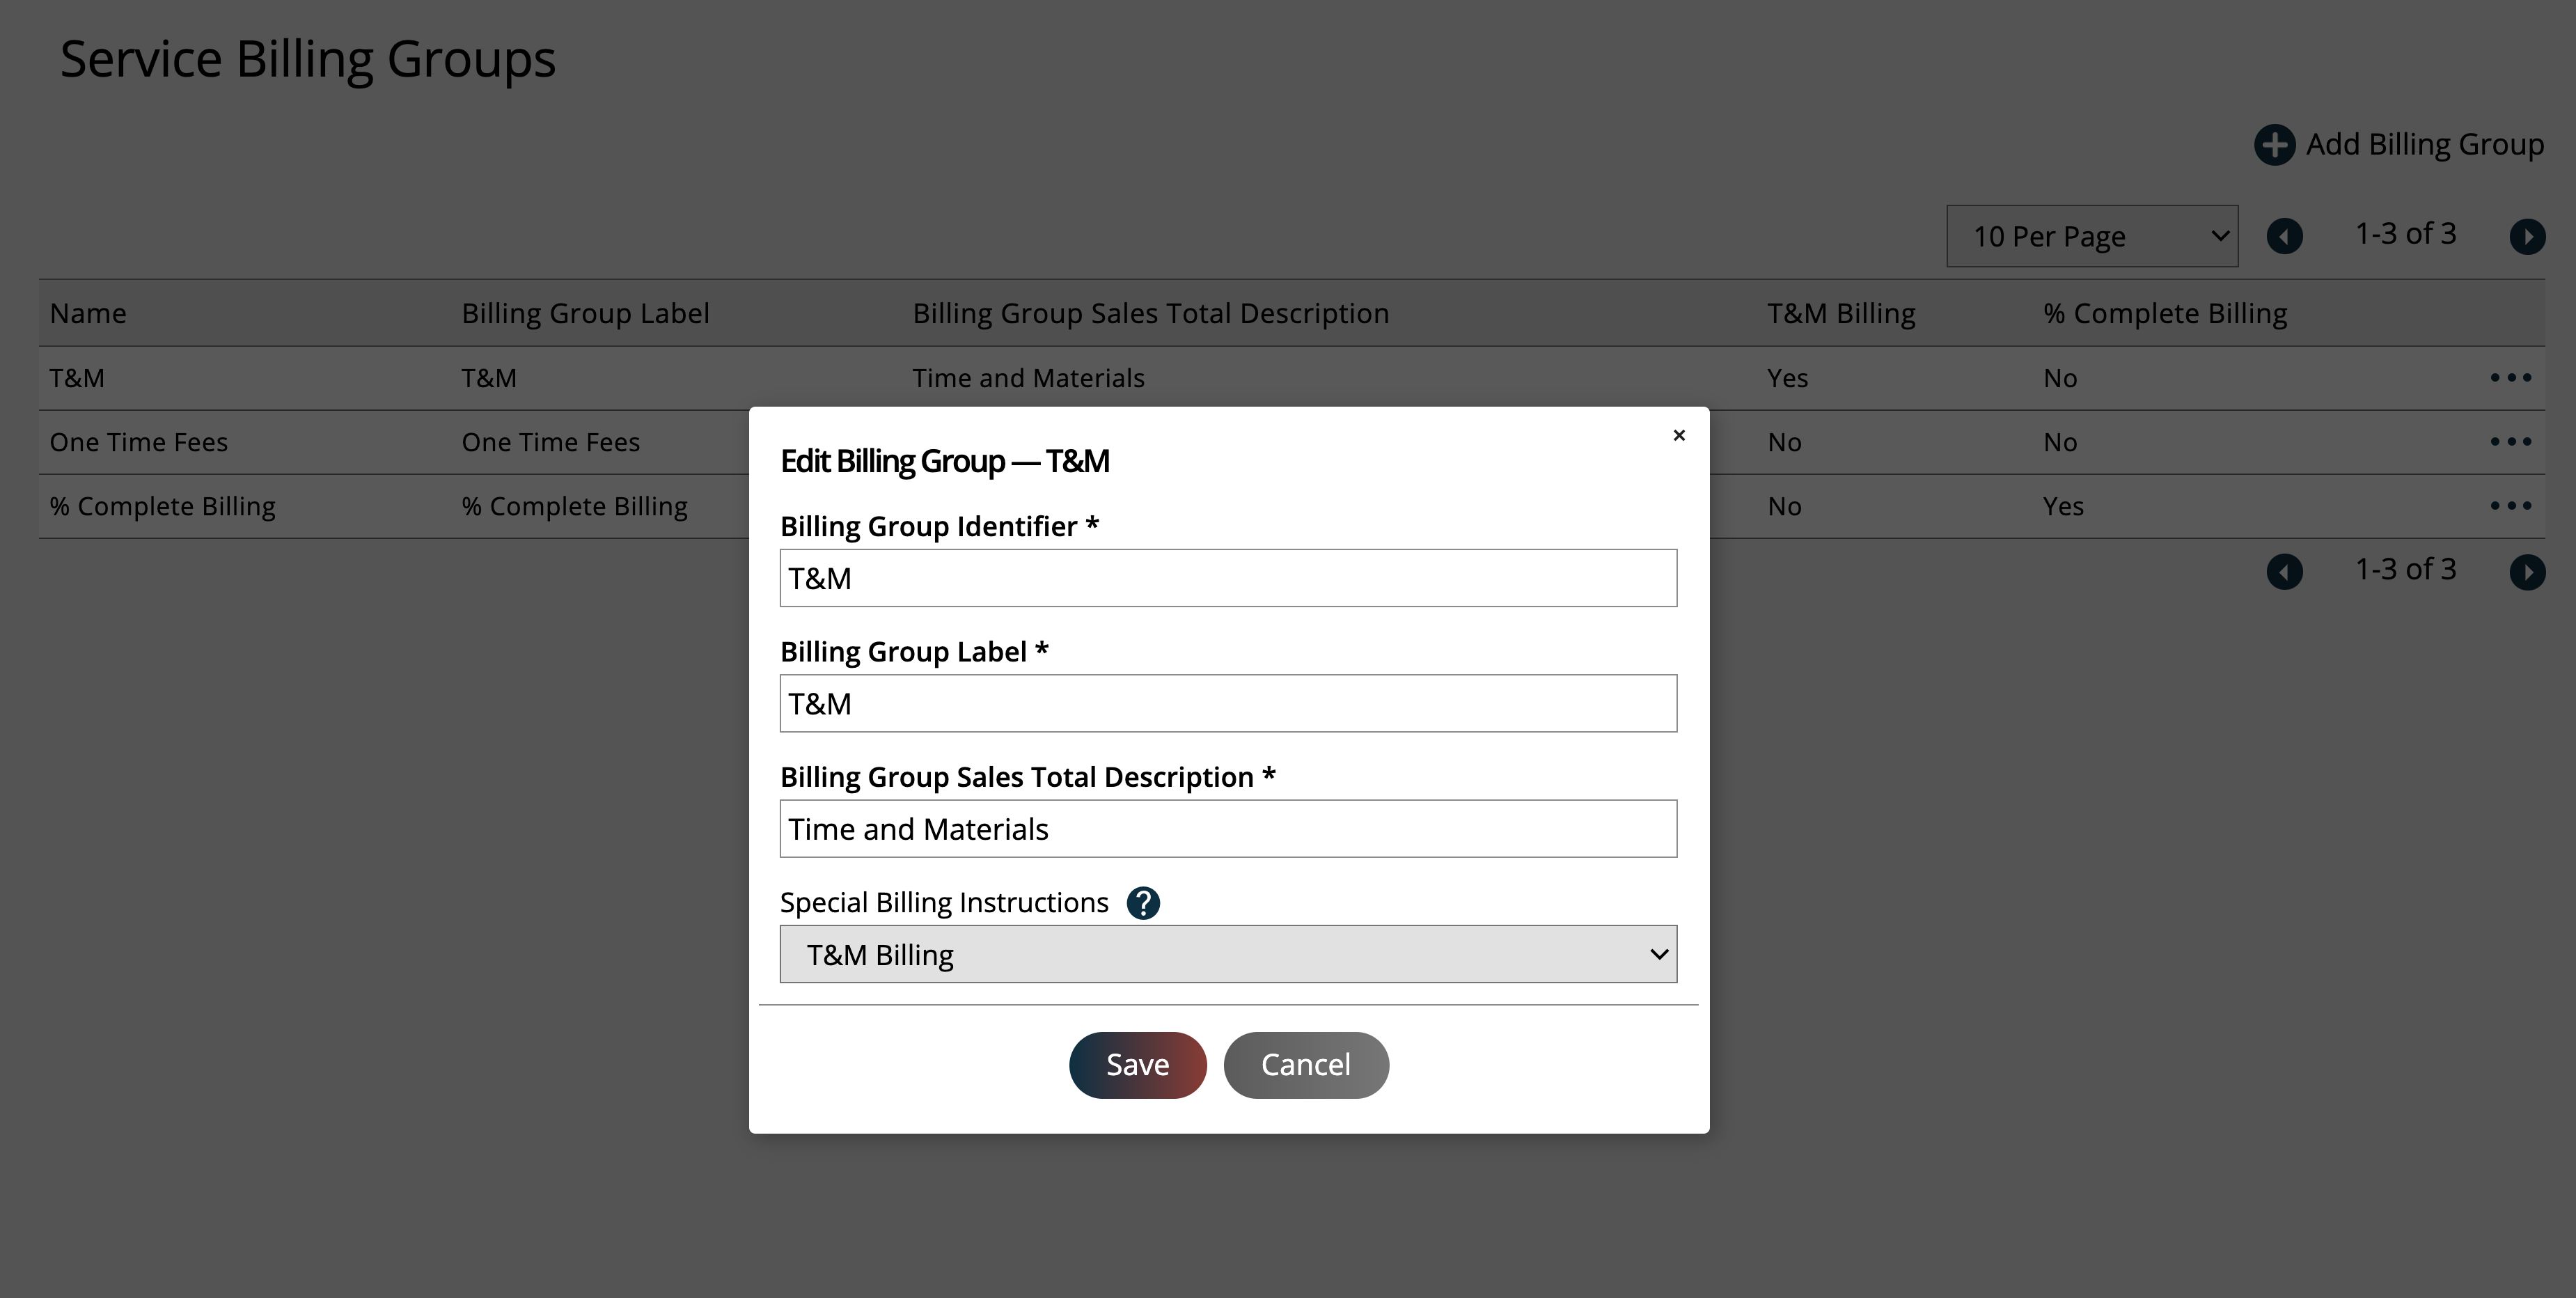Open the ellipsis menu for % Complete Billing
This screenshot has width=2576, height=1298.
pos(2511,505)
